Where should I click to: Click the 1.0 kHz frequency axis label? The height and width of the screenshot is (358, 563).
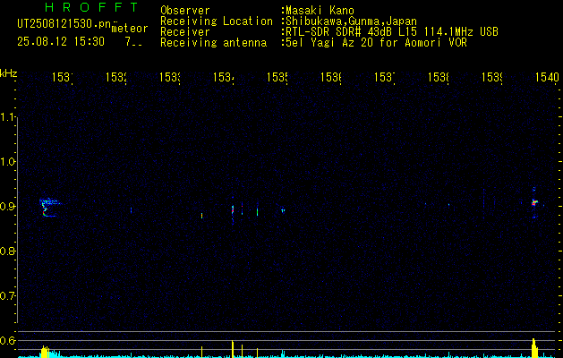[8, 162]
